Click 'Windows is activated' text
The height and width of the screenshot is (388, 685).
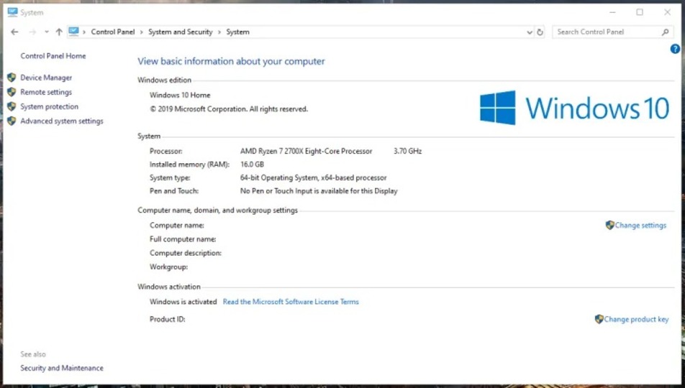(x=183, y=302)
